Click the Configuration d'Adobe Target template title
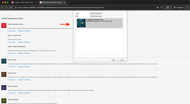 click(95, 20)
